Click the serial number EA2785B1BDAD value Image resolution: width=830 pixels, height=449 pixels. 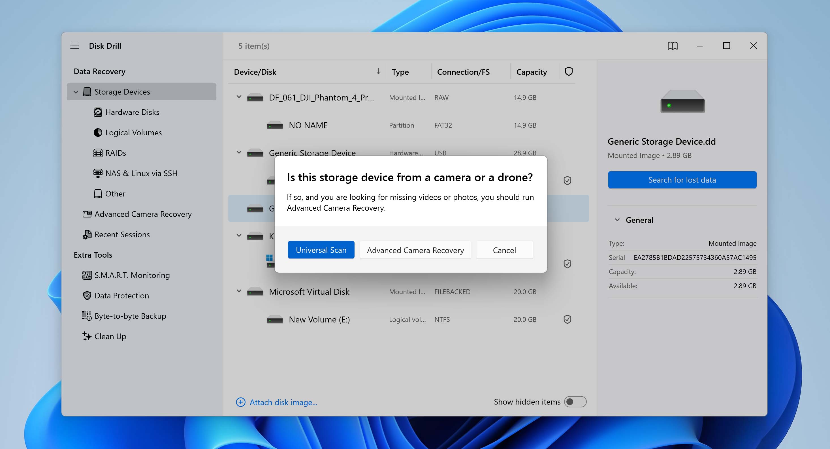pyautogui.click(x=695, y=257)
